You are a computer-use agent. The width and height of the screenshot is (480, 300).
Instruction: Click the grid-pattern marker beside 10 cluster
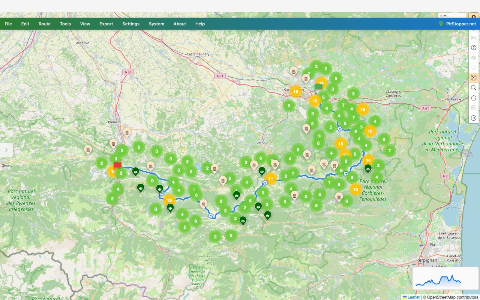[339, 197]
